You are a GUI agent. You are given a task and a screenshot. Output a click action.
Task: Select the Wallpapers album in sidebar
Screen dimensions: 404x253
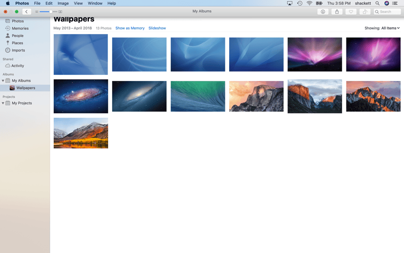click(x=26, y=88)
